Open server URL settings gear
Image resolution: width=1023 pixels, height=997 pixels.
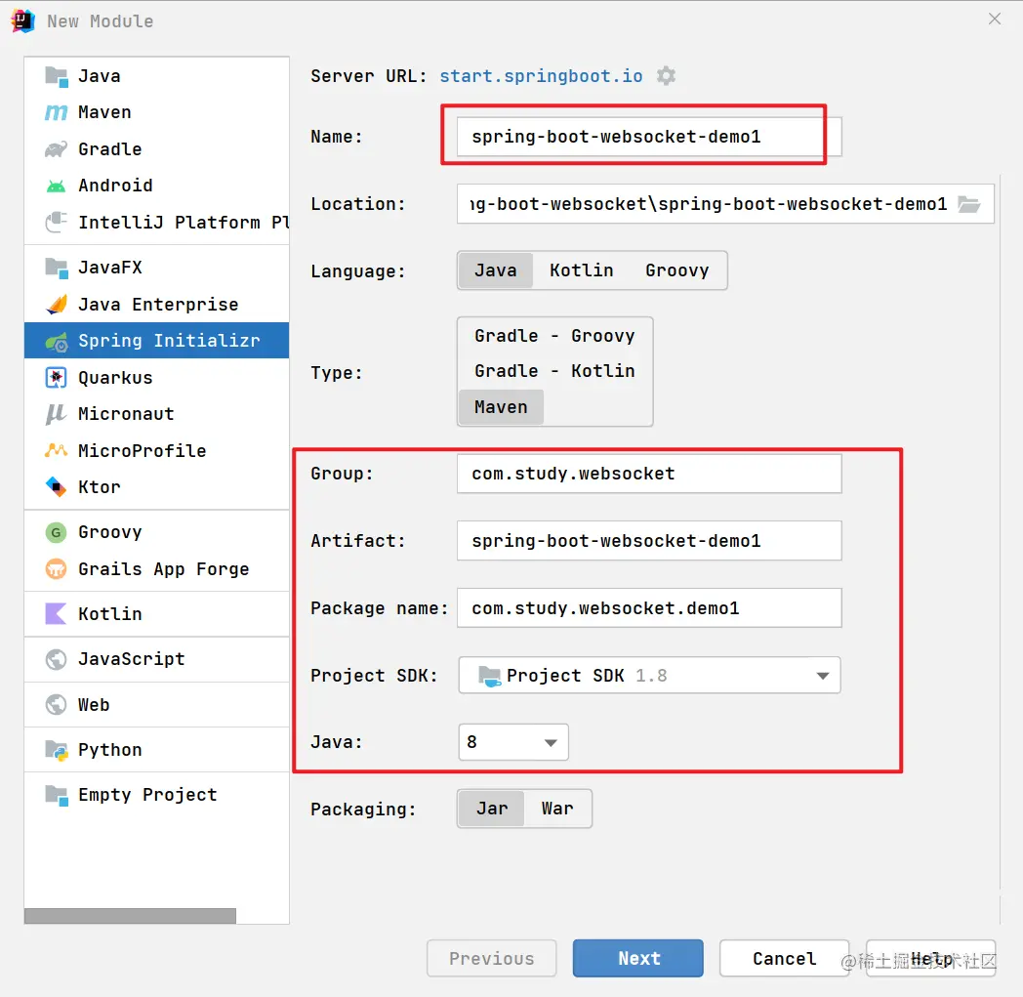(666, 76)
